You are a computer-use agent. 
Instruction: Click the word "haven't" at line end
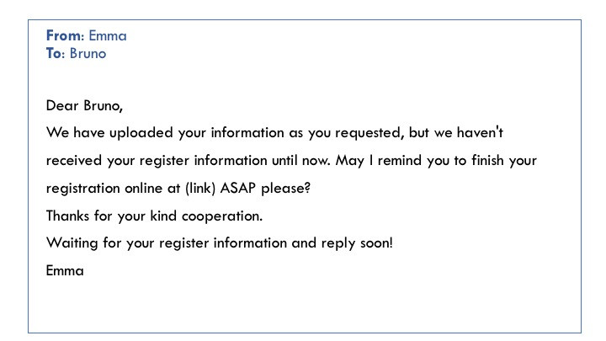480,132
